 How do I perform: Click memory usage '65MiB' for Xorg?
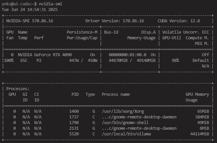pos(203,111)
